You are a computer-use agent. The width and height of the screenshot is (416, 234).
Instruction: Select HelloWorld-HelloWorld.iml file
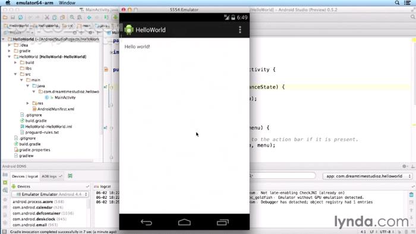49,127
